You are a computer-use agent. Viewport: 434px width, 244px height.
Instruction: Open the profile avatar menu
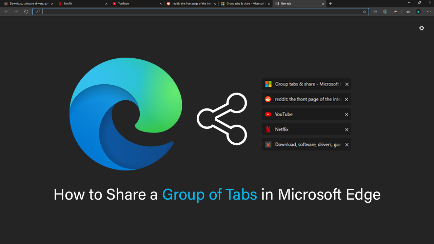418,12
